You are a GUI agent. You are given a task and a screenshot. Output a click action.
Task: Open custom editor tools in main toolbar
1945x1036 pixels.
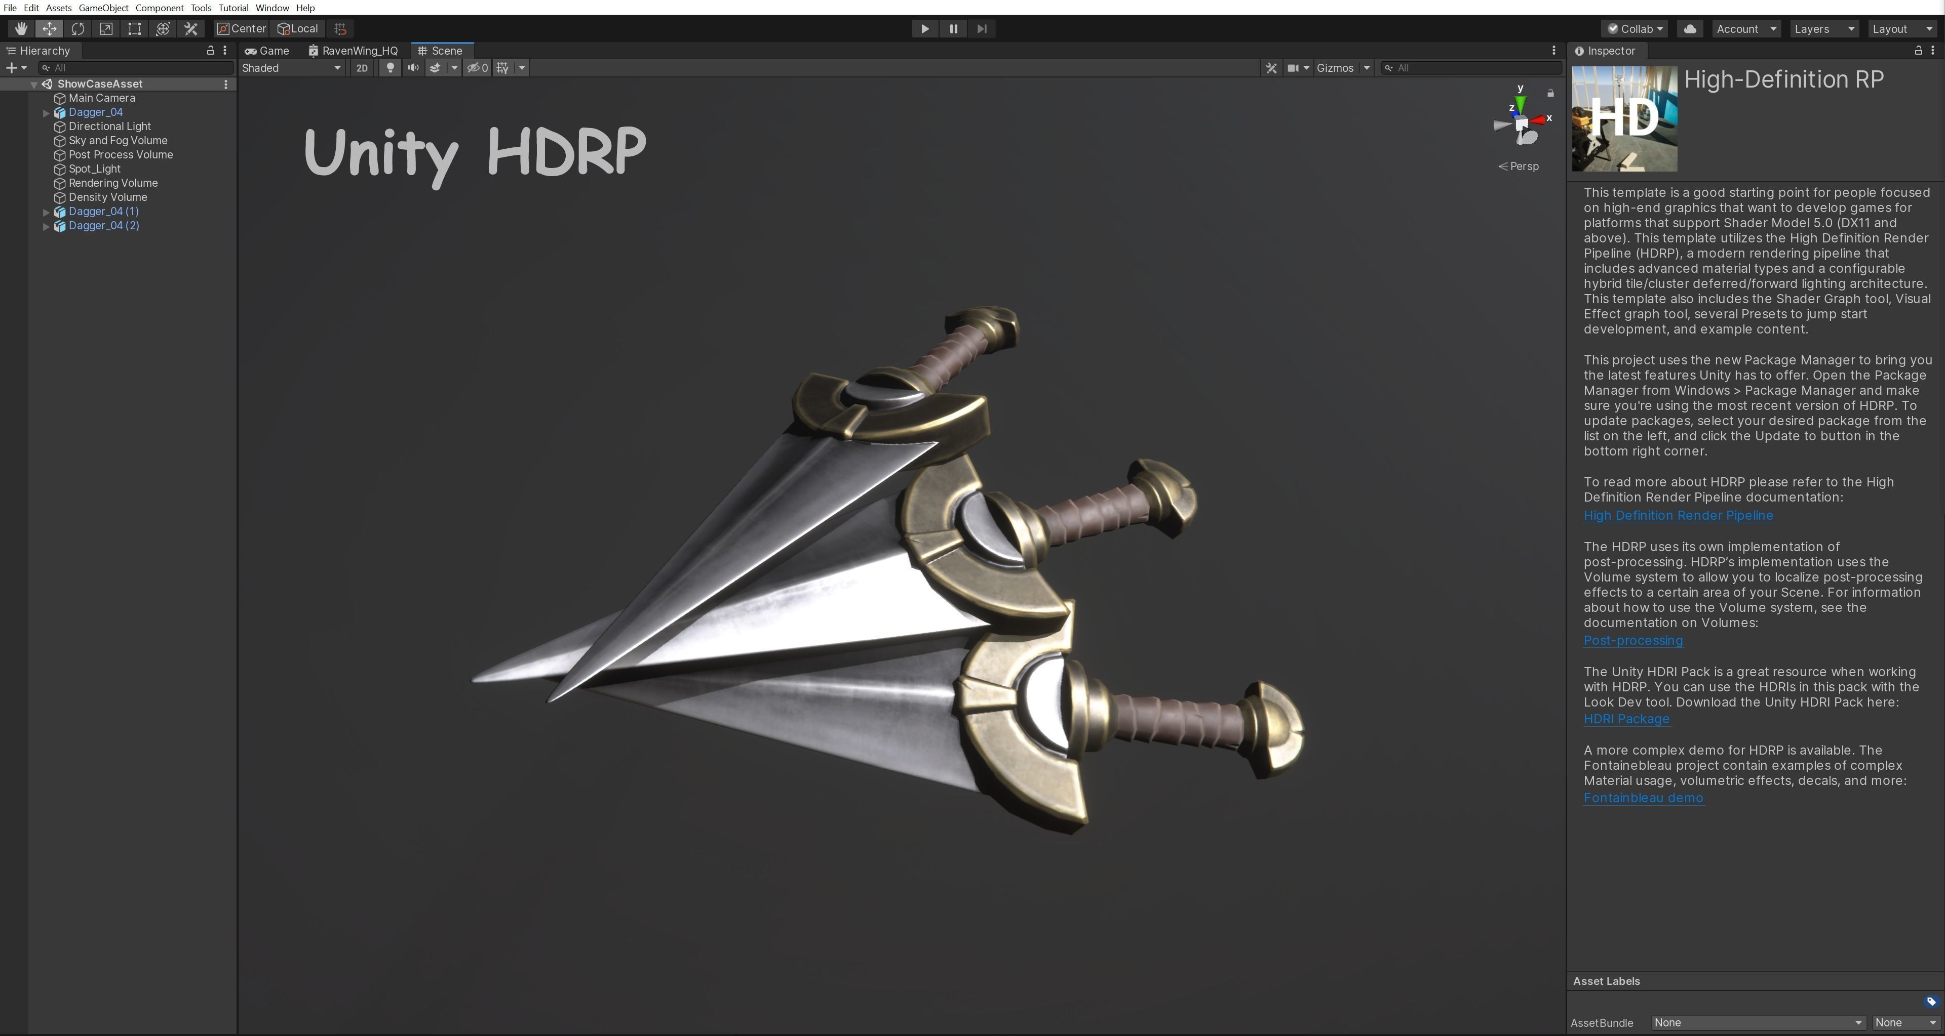(x=191, y=29)
